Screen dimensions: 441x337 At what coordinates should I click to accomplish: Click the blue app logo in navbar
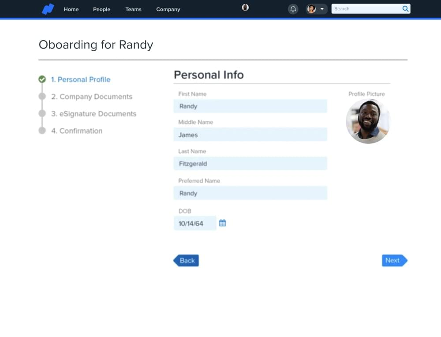pyautogui.click(x=48, y=9)
